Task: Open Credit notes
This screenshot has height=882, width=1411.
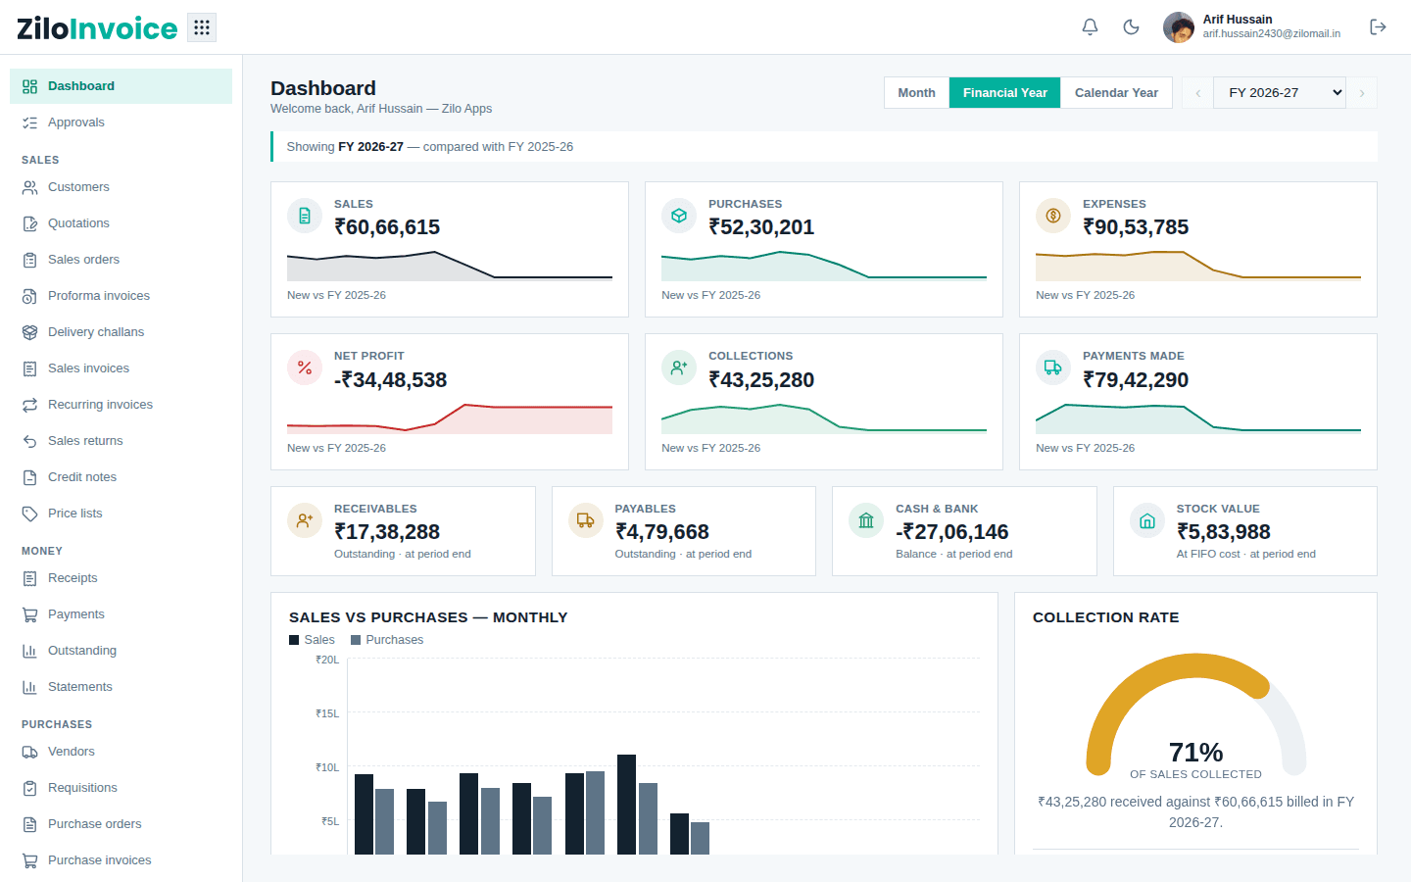Action: 121,477
